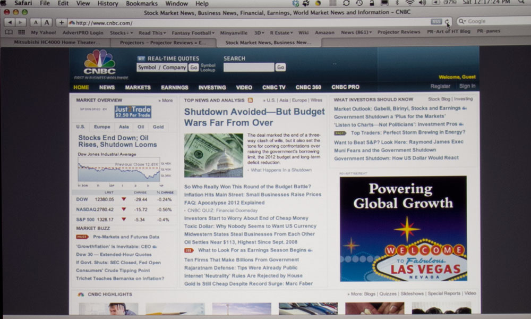The height and width of the screenshot is (319, 531).
Task: Increase text size with the large A button
Action: (x=47, y=23)
